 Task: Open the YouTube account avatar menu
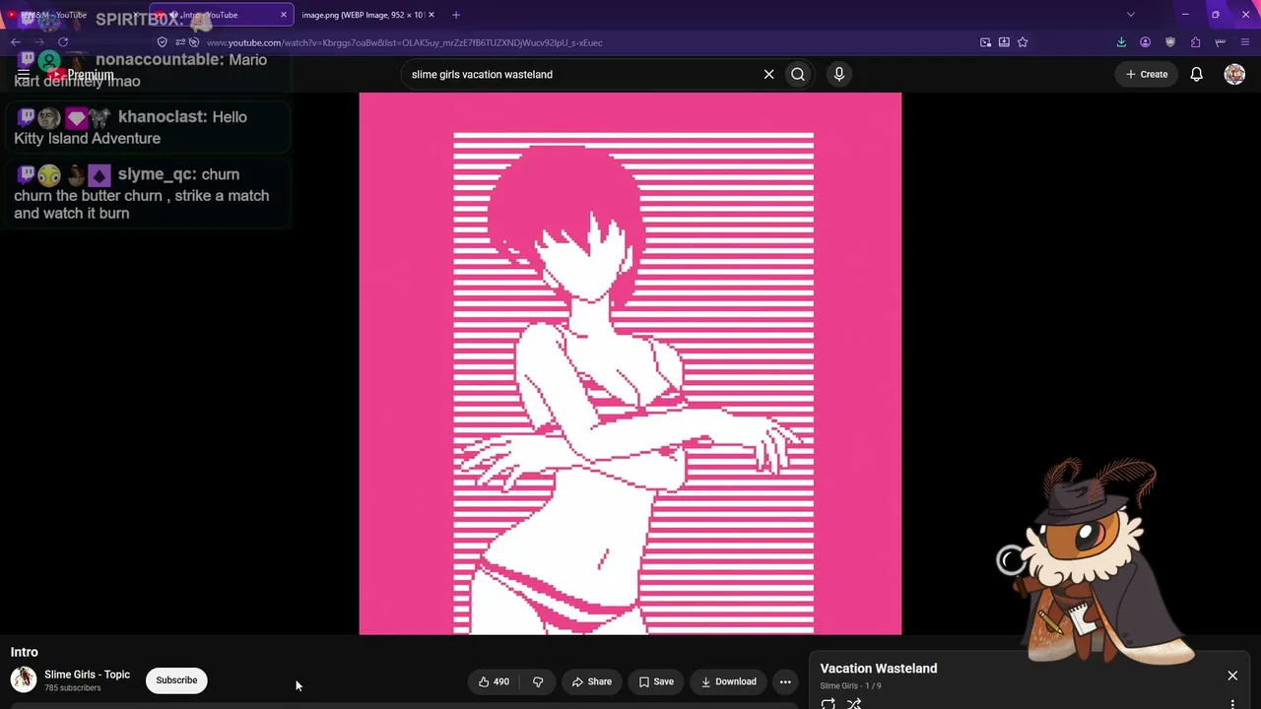pyautogui.click(x=1234, y=74)
